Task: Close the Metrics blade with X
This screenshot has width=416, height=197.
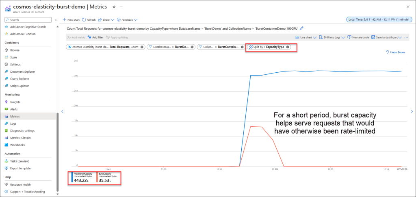Action: pyautogui.click(x=408, y=6)
